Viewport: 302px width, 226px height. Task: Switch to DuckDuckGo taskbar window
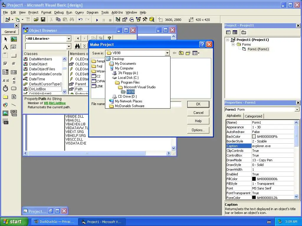[x=55, y=222]
